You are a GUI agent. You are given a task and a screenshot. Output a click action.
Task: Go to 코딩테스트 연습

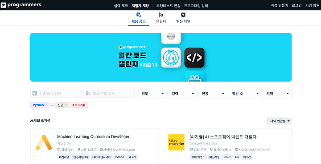(168, 6)
